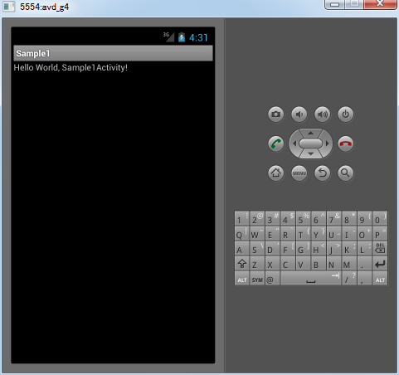Screen dimensions: 399x375
Task: Click the D-pad right arrow
Action: tap(328, 144)
